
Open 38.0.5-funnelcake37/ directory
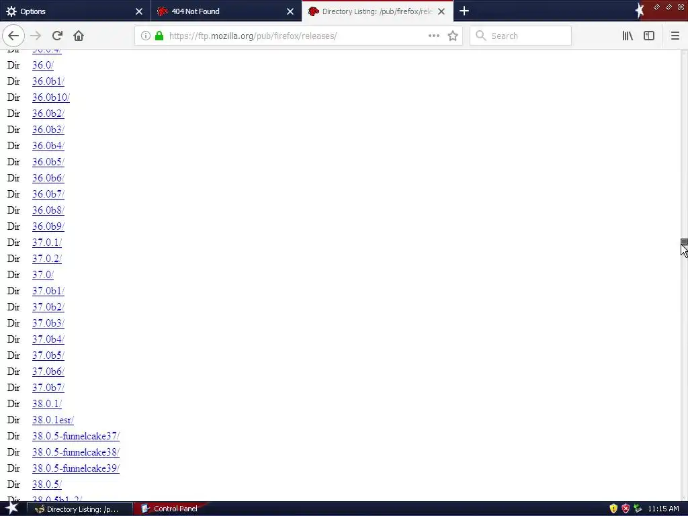(x=76, y=436)
